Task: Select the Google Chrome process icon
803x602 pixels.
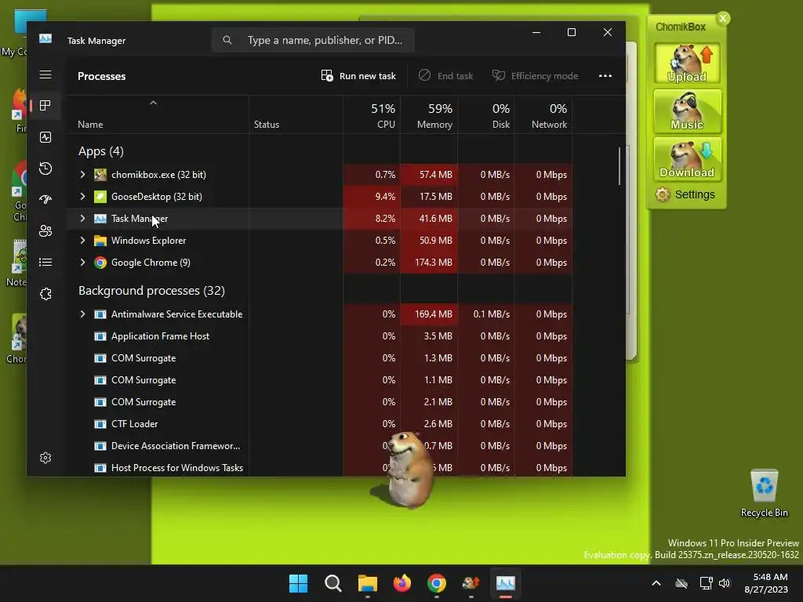Action: [100, 263]
